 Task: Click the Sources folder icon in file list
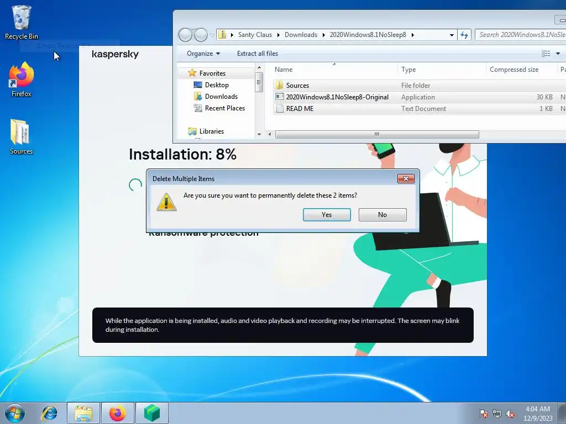click(x=279, y=86)
